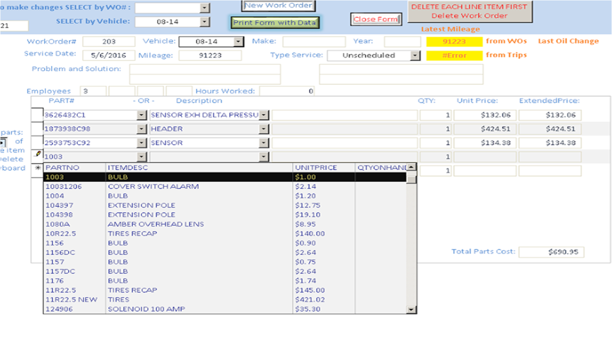Screen dimensions: 612x337
Task: Click the Service Date field 5/6/2016
Action: 108,55
